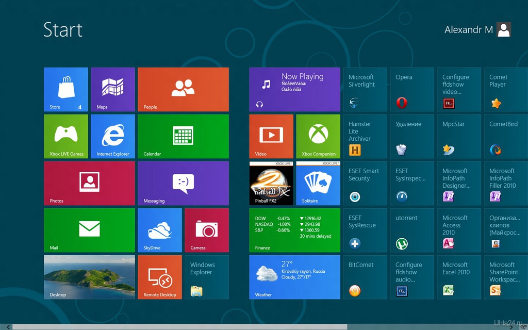This screenshot has width=528, height=330.
Task: Launch Microsoft Silverlight tile
Action: click(365, 89)
